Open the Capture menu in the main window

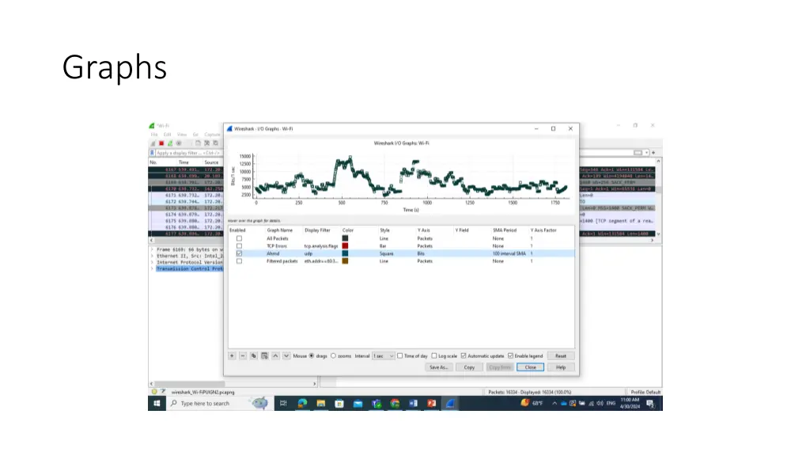click(212, 135)
